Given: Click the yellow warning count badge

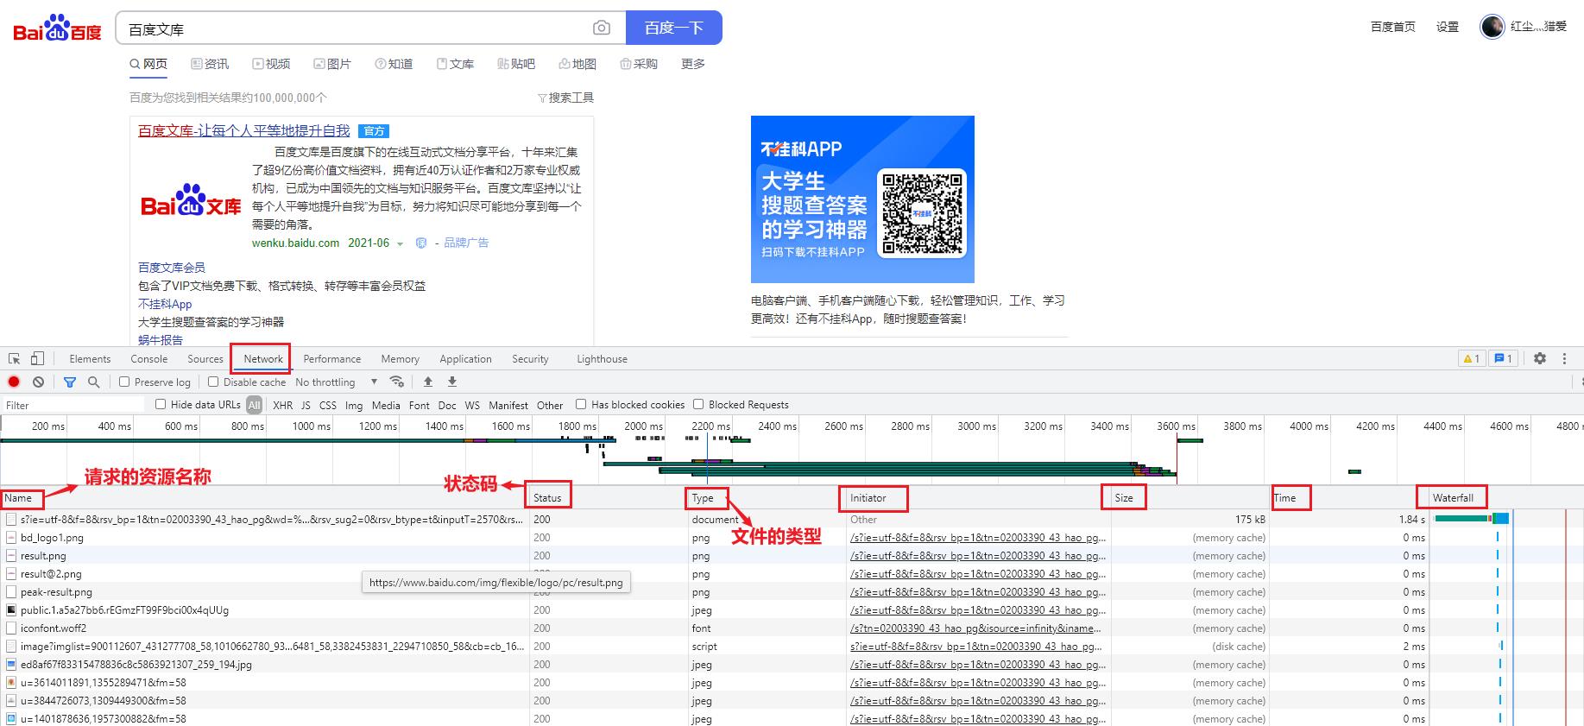Looking at the screenshot, I should [x=1471, y=358].
